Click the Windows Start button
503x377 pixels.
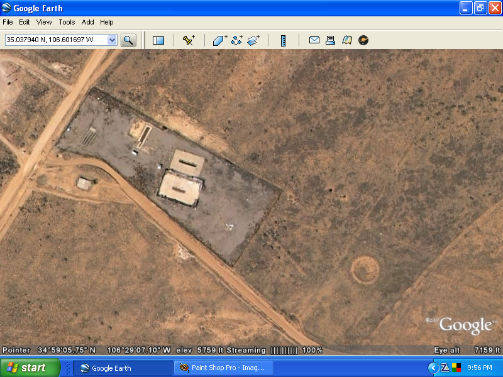click(x=30, y=368)
